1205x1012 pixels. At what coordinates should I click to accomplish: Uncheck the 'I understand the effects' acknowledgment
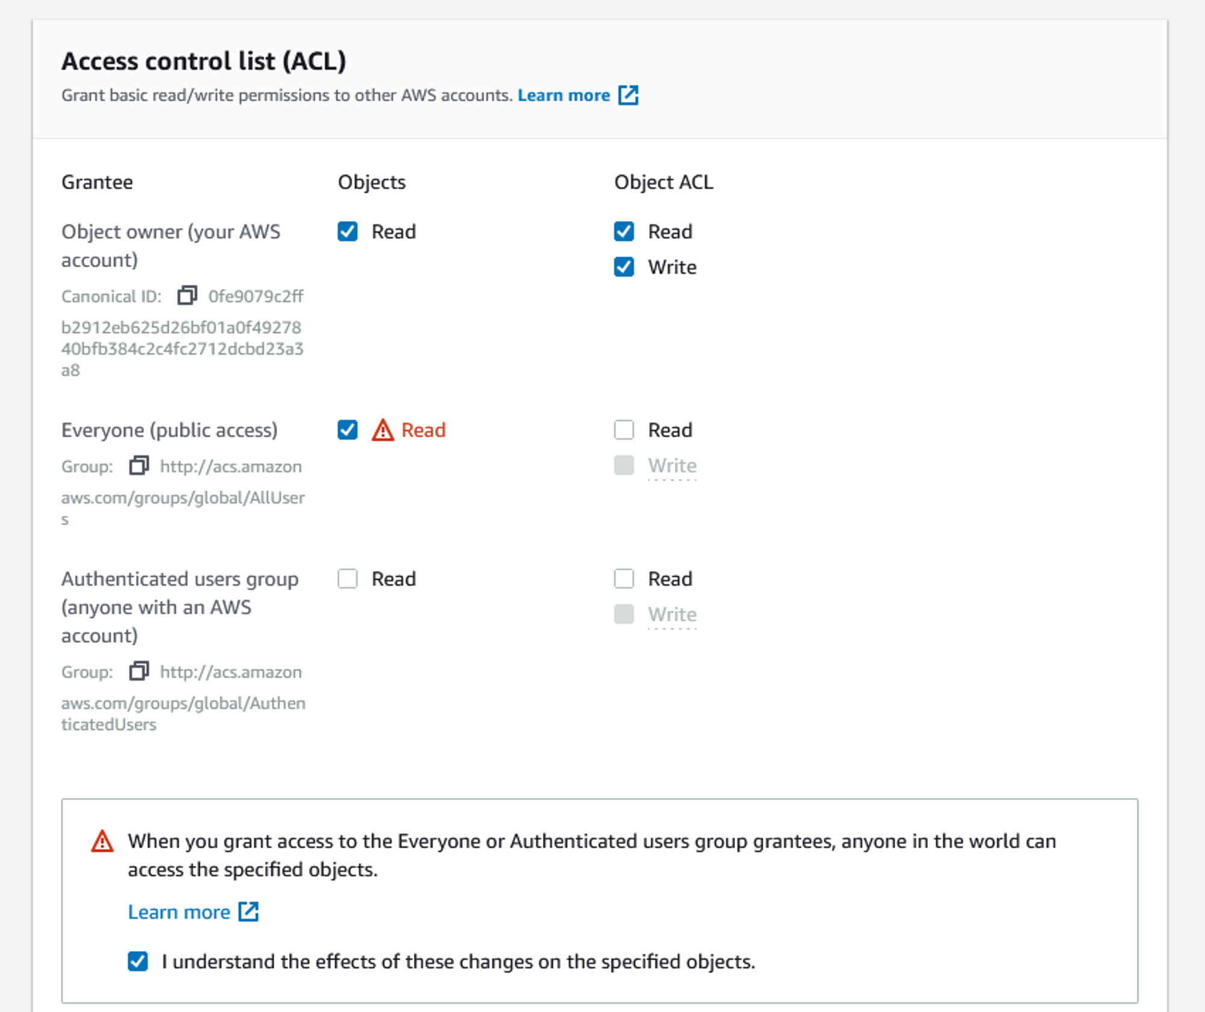click(x=138, y=961)
